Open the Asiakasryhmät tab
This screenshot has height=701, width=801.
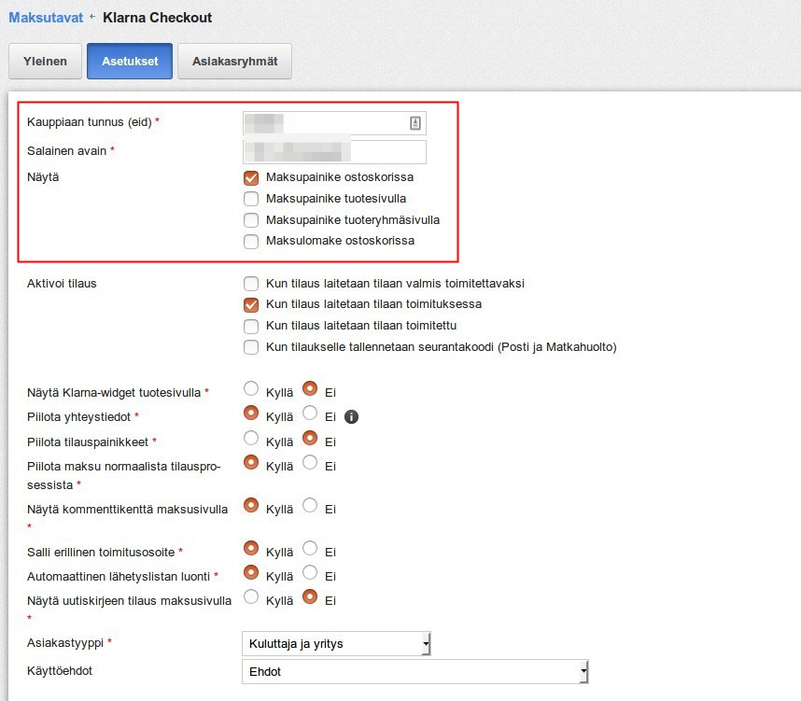pos(234,62)
